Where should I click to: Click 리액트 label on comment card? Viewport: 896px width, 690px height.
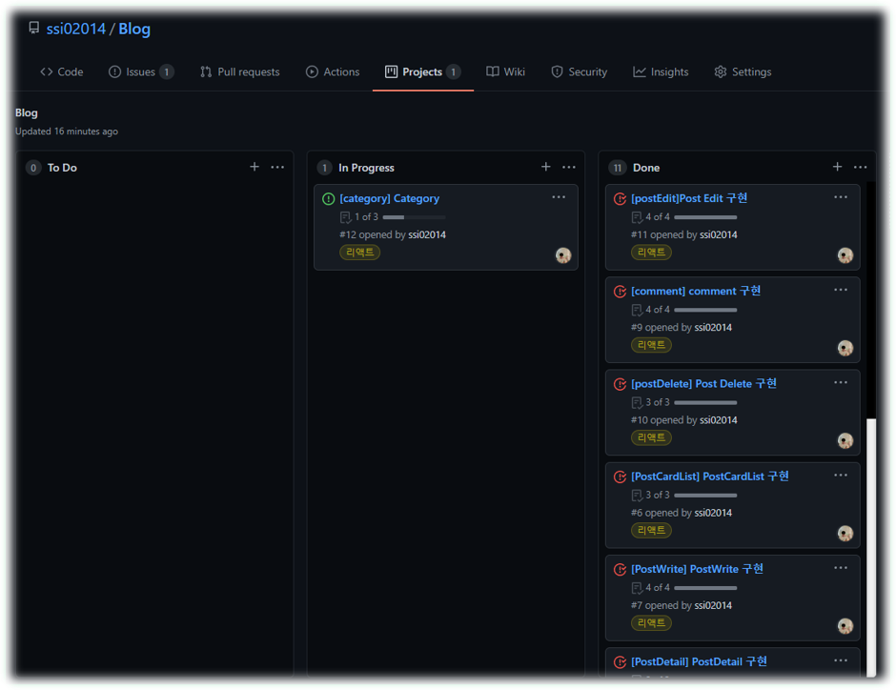[651, 345]
